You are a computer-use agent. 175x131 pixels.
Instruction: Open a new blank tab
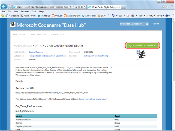point(123,7)
